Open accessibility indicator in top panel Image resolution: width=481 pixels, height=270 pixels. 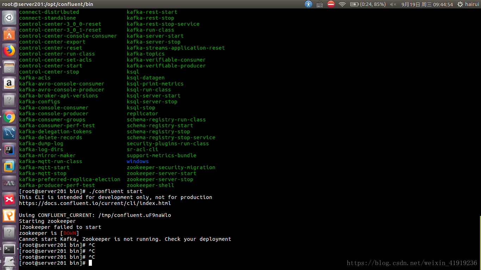pyautogui.click(x=308, y=4)
